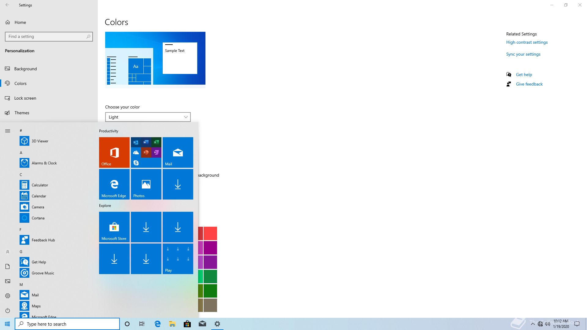This screenshot has height=330, width=587.
Task: Open the Microsoft Store tile
Action: [114, 227]
